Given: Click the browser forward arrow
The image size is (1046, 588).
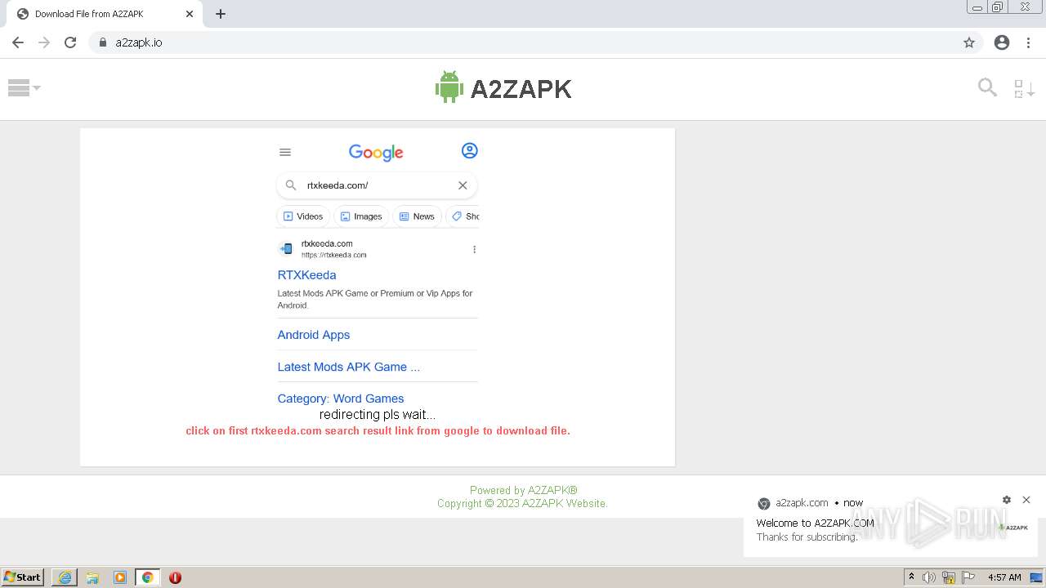Looking at the screenshot, I should point(44,42).
